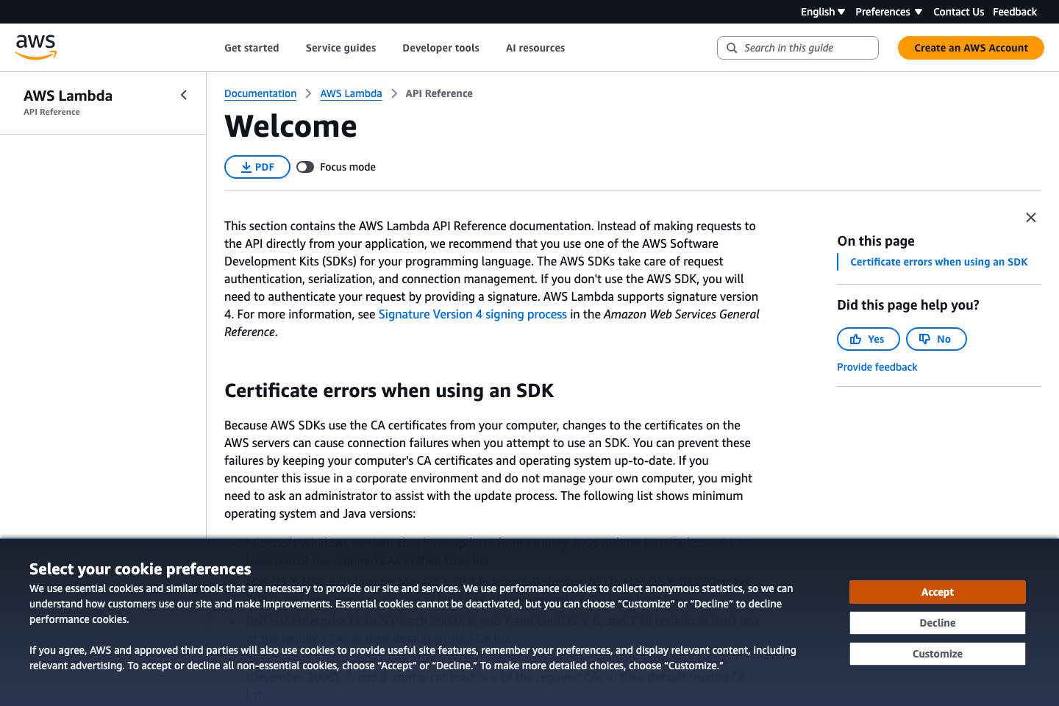The image size is (1059, 706).
Task: Click the Search in this guide field
Action: [x=798, y=47]
